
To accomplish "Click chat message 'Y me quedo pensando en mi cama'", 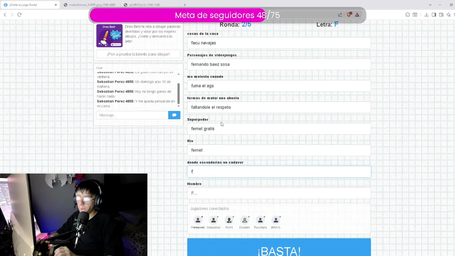I will (136, 103).
